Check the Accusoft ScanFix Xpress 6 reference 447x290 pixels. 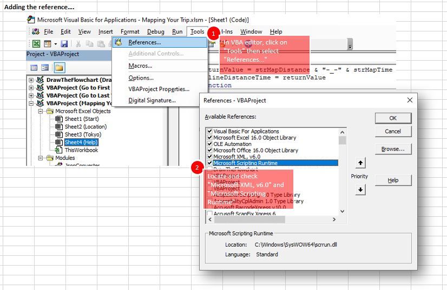tap(210, 214)
